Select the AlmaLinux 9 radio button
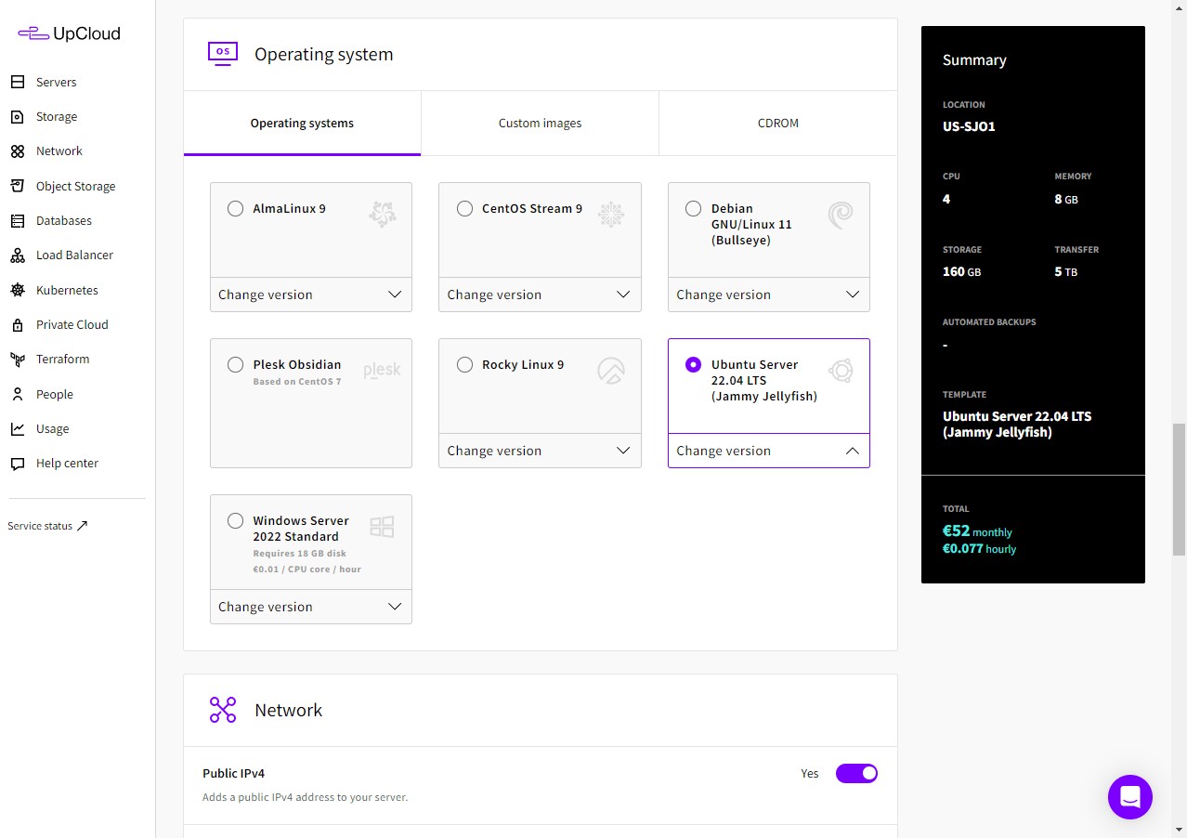This screenshot has height=838, width=1187. click(x=236, y=209)
